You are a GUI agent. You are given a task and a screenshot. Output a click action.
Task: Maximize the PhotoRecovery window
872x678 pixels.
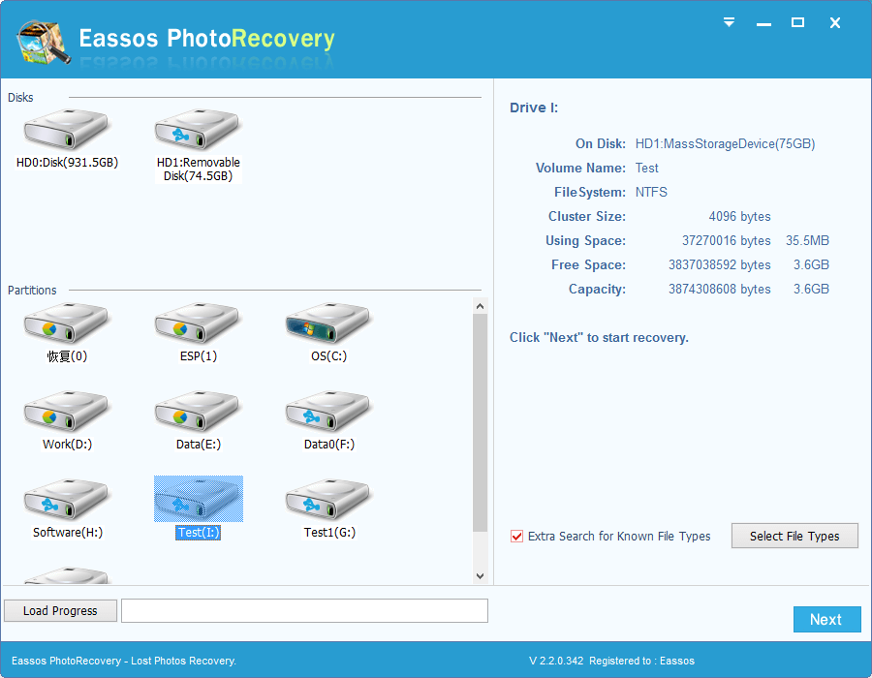coord(797,22)
